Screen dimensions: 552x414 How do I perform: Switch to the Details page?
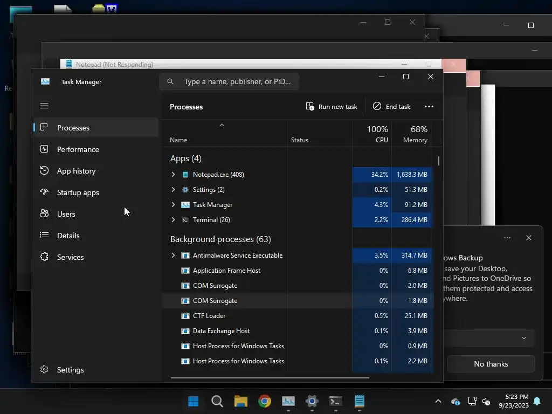(x=96, y=235)
